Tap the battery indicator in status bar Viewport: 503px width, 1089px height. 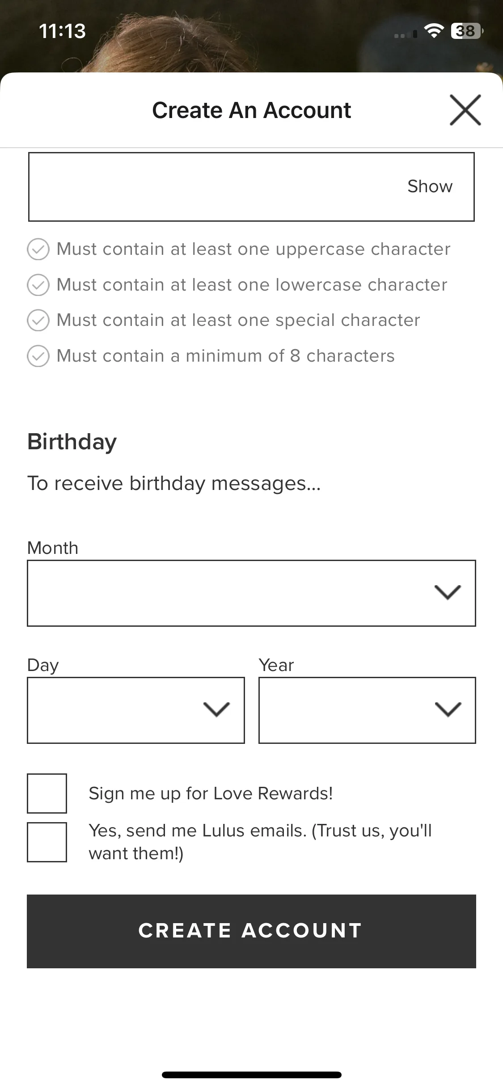pyautogui.click(x=467, y=31)
